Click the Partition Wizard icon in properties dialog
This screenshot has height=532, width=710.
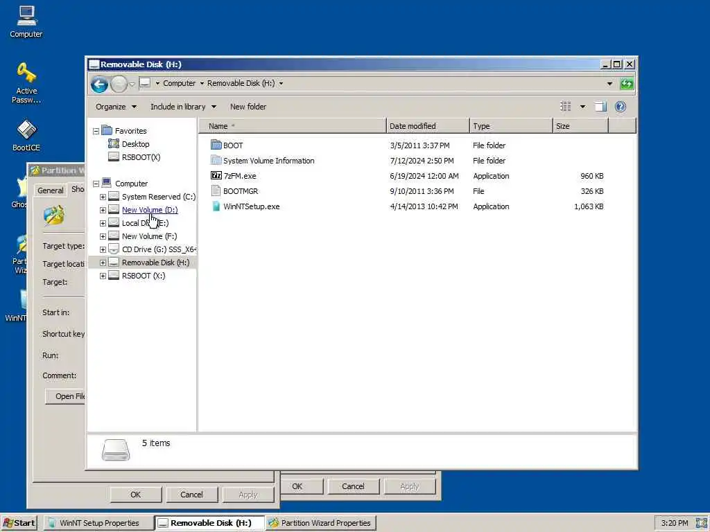54,215
